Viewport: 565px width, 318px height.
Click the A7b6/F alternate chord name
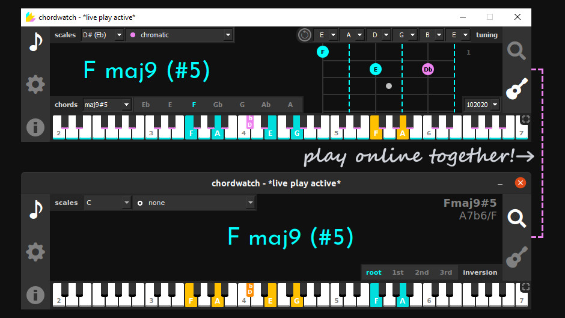click(x=477, y=216)
